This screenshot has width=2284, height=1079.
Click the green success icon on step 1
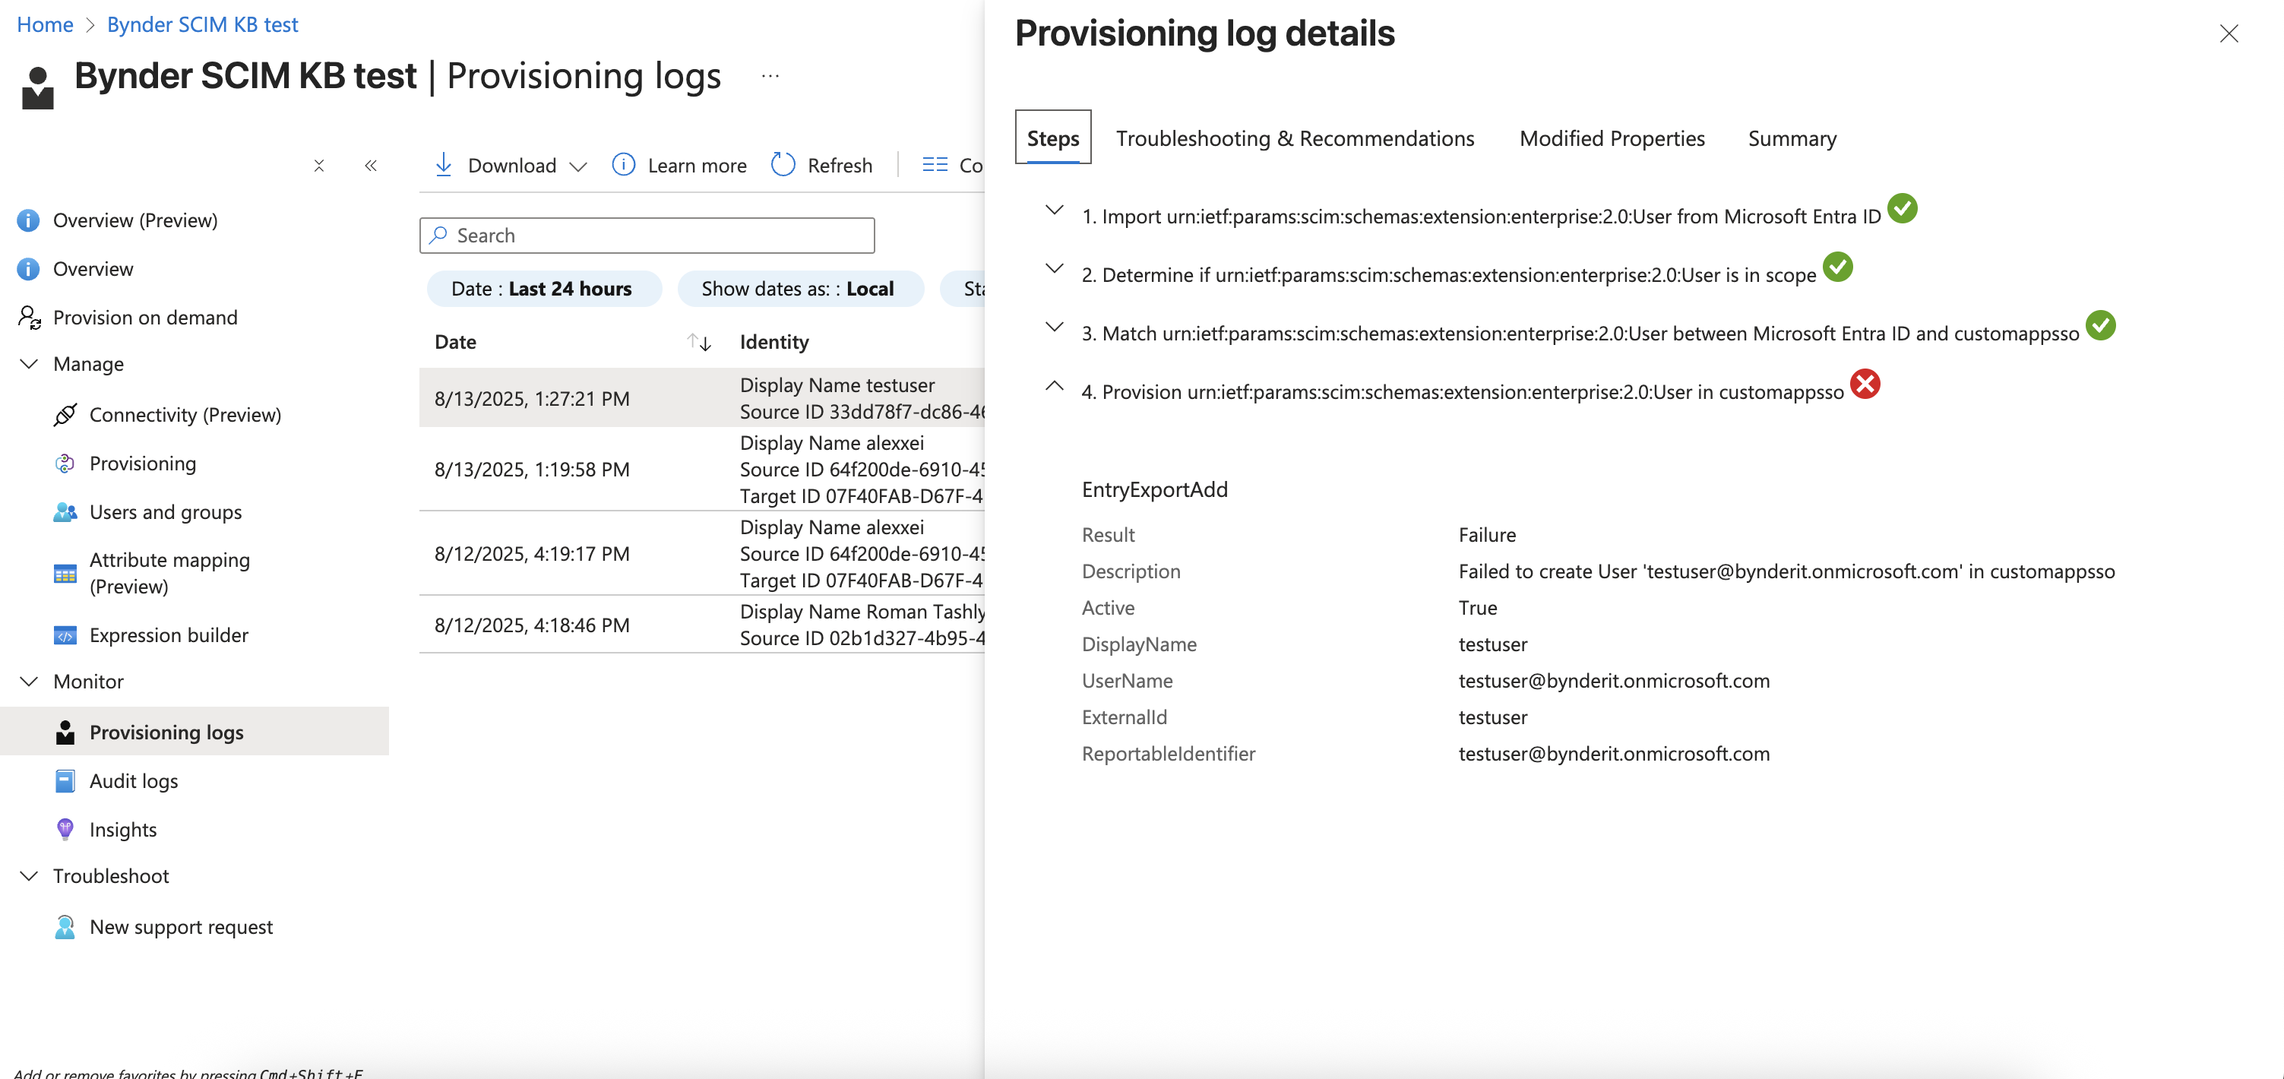(x=1903, y=208)
